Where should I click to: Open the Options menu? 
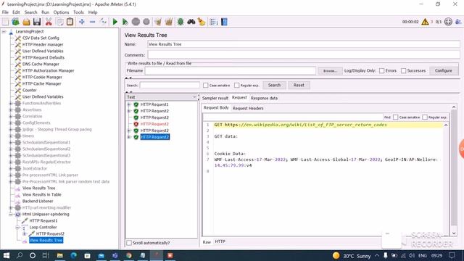[x=61, y=12]
